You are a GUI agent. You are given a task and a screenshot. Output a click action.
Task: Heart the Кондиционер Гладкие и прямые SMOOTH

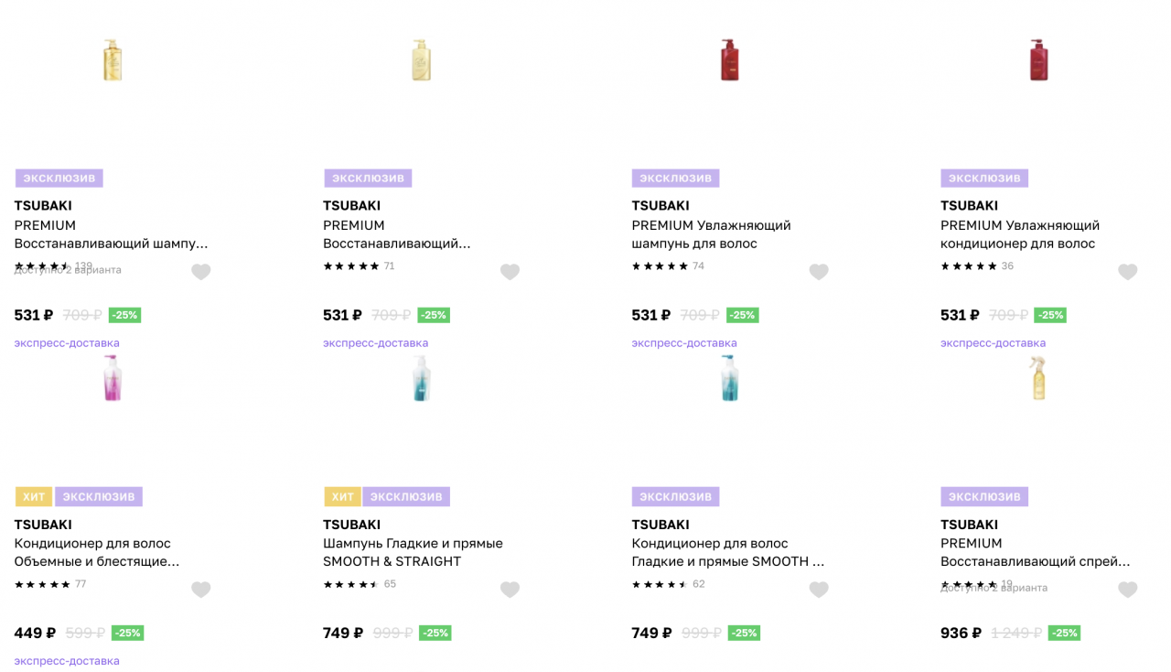[x=819, y=590]
